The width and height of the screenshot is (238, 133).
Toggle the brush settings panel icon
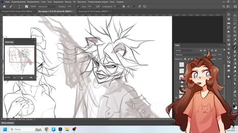point(26,7)
